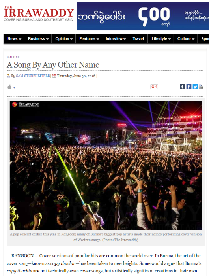Open the Lifestyle menu
This screenshot has width=209, height=276.
(161, 39)
